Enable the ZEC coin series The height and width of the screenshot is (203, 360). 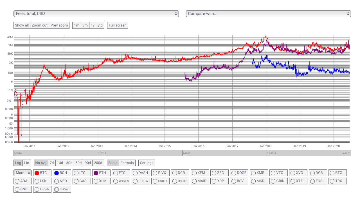click(x=219, y=173)
